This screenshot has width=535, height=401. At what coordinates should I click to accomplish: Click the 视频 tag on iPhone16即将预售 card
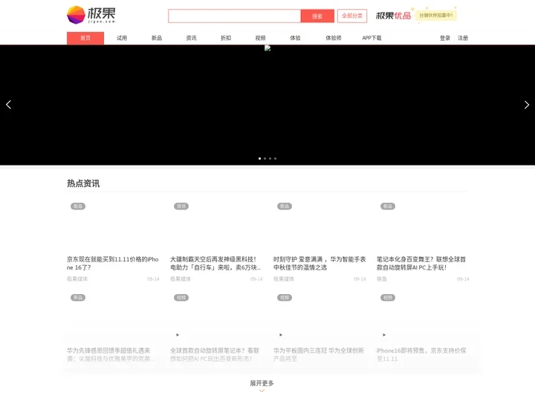pyautogui.click(x=388, y=298)
